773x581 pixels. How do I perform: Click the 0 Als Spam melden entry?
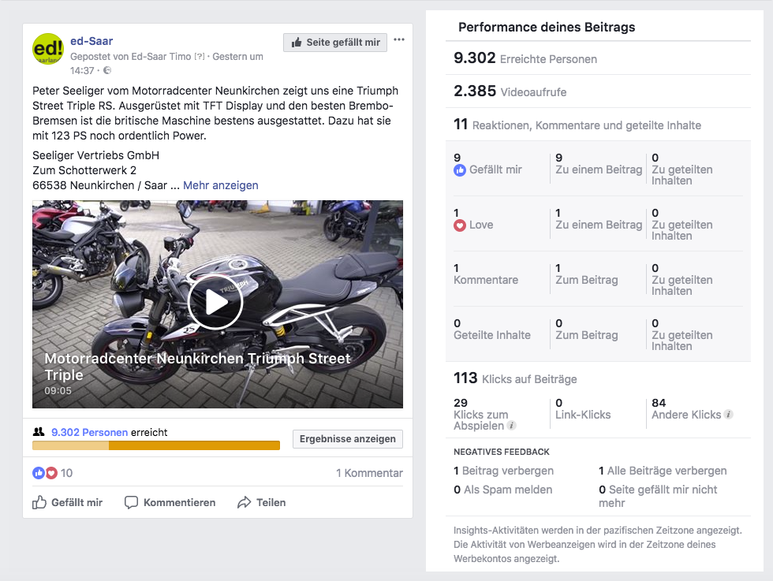point(503,490)
